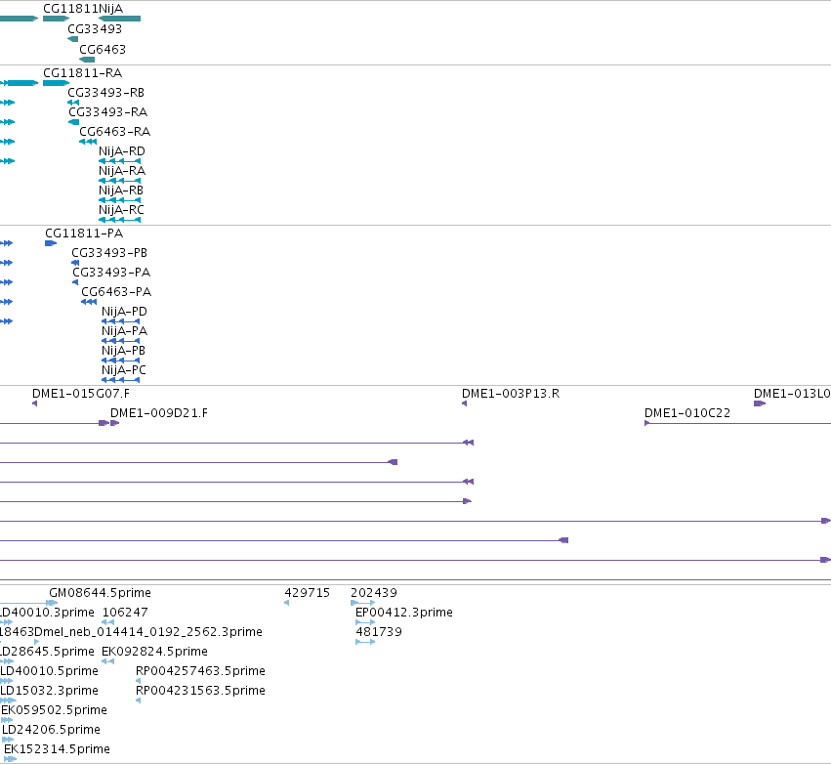Click the NijA-RD transcript arrow glyph
The image size is (831, 764).
(120, 161)
